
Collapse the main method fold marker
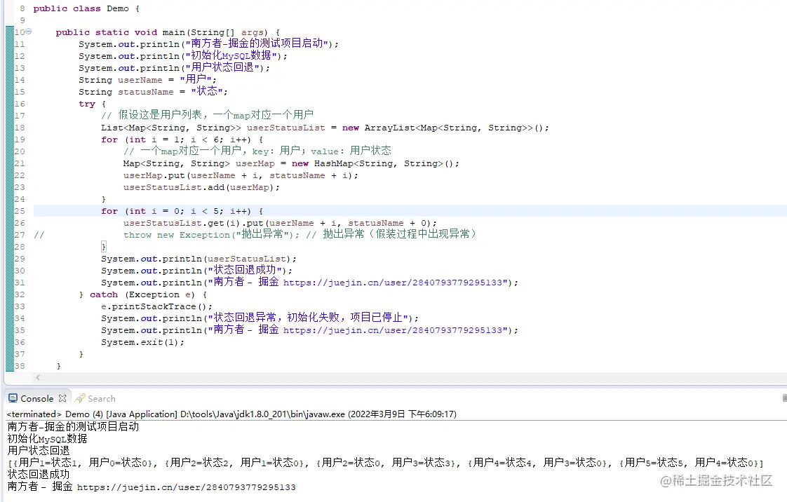[x=29, y=32]
